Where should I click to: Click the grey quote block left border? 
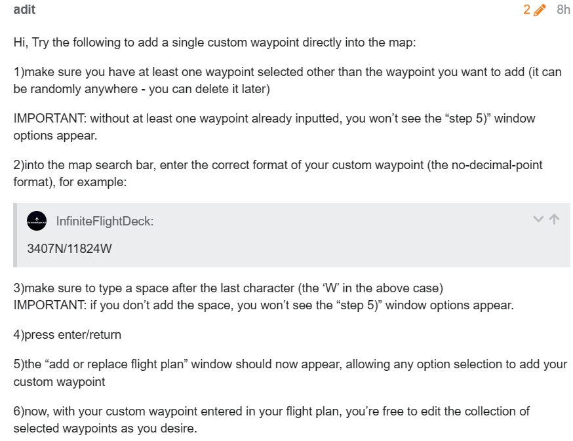[15, 235]
